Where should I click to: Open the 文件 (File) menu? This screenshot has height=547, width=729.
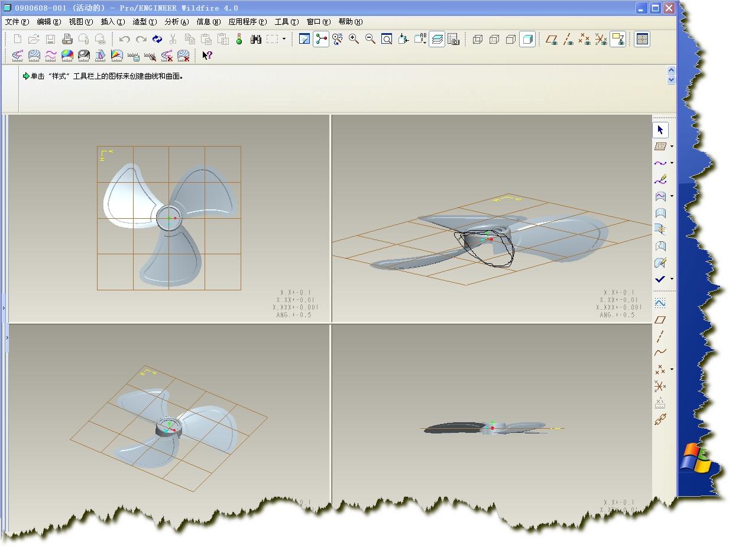point(17,22)
